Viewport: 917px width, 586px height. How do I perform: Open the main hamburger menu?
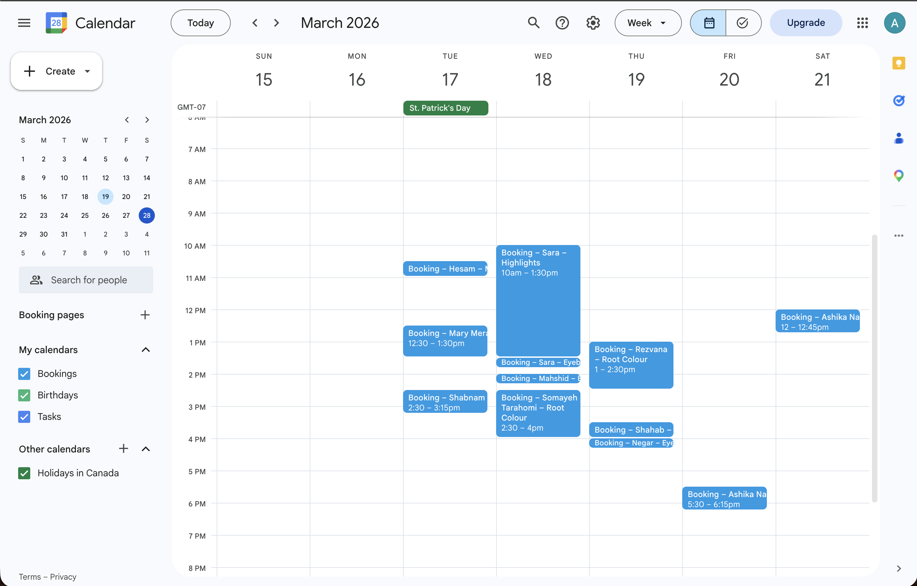click(24, 23)
